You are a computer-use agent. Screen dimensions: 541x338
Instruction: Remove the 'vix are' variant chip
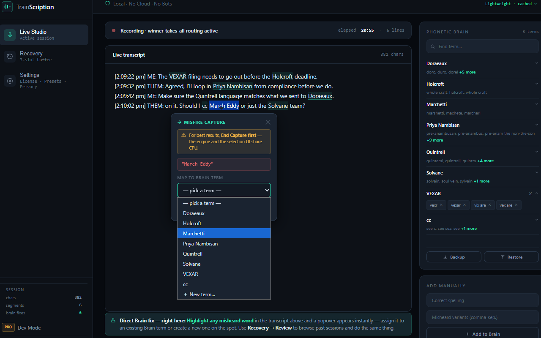[489, 205]
